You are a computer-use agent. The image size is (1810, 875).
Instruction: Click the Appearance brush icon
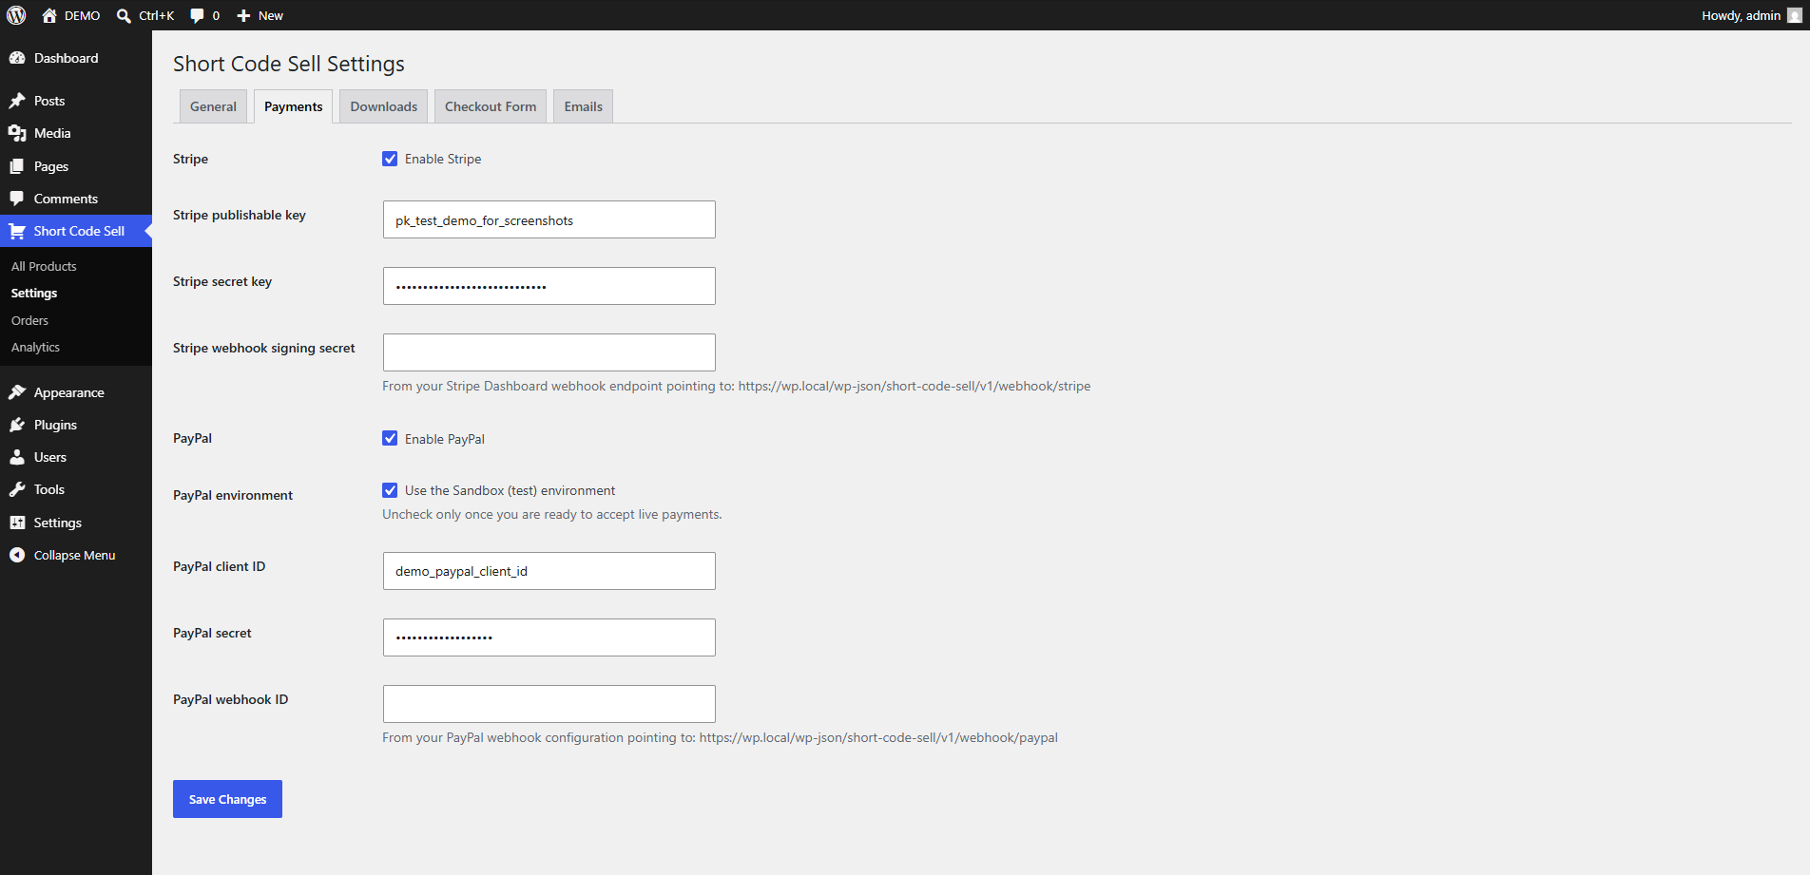(x=17, y=392)
